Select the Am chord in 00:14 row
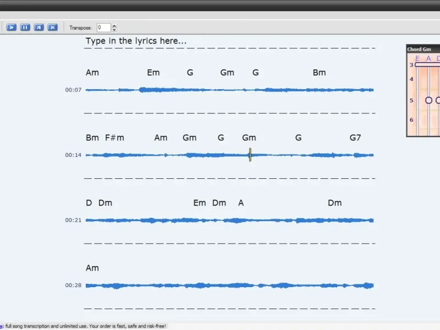The height and width of the screenshot is (330, 440). pos(161,138)
